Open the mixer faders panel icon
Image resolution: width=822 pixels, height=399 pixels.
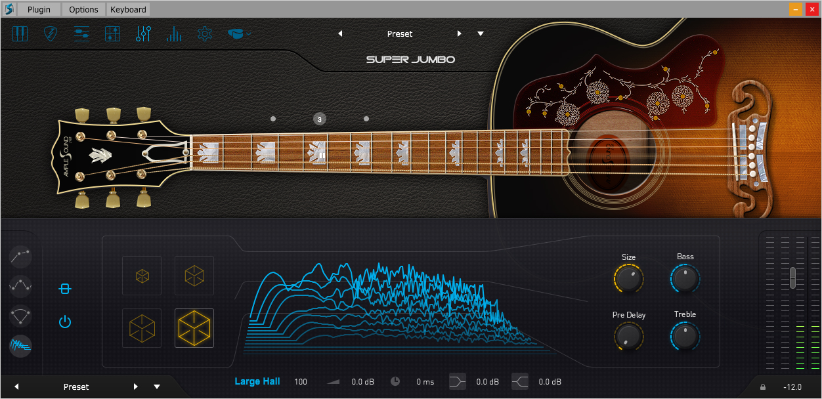coord(144,33)
